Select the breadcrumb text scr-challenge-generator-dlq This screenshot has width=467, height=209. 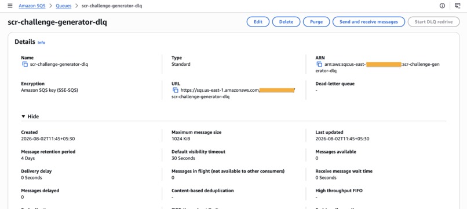coord(112,6)
